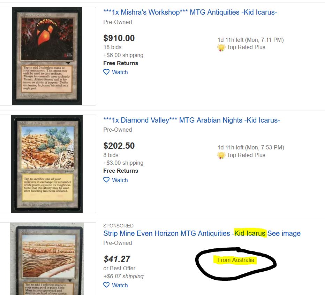
Task: Click the heart icon for Diamond Valley
Action: pyautogui.click(x=106, y=180)
